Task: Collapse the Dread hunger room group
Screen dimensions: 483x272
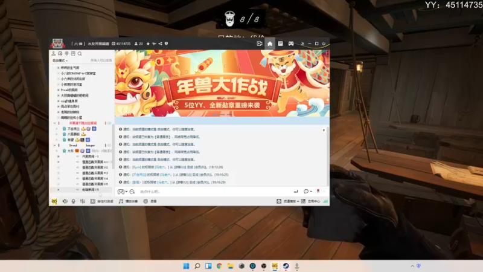Action: 54,145
